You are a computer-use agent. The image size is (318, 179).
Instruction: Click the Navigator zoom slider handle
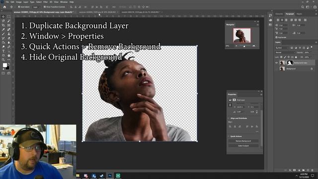pyautogui.click(x=244, y=46)
